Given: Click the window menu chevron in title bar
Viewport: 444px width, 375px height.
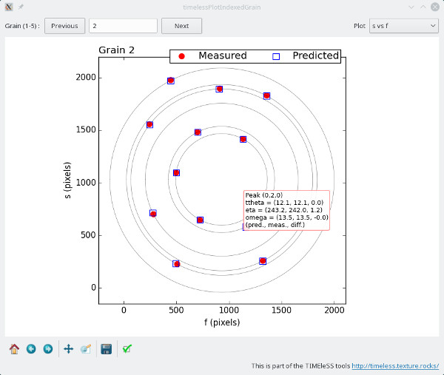Looking at the screenshot, I should (x=411, y=7).
